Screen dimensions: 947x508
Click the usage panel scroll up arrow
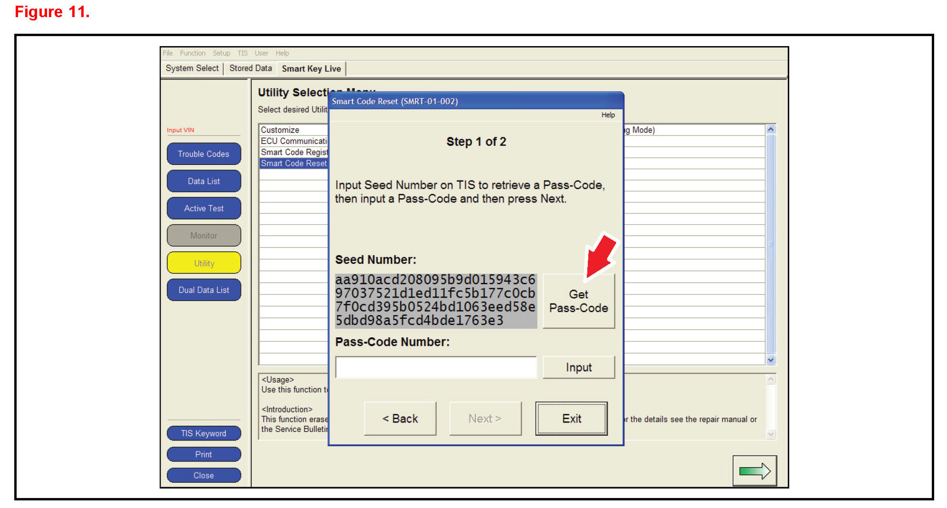[x=771, y=379]
